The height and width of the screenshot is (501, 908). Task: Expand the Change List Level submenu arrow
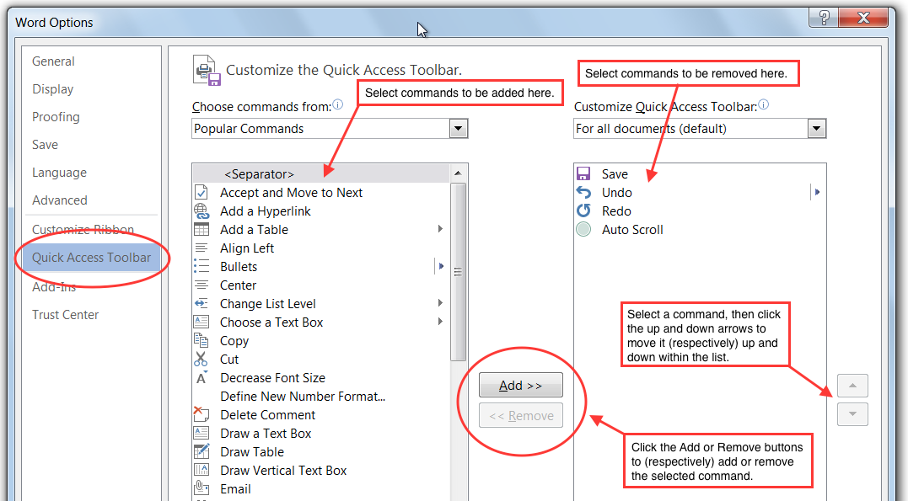click(x=440, y=303)
